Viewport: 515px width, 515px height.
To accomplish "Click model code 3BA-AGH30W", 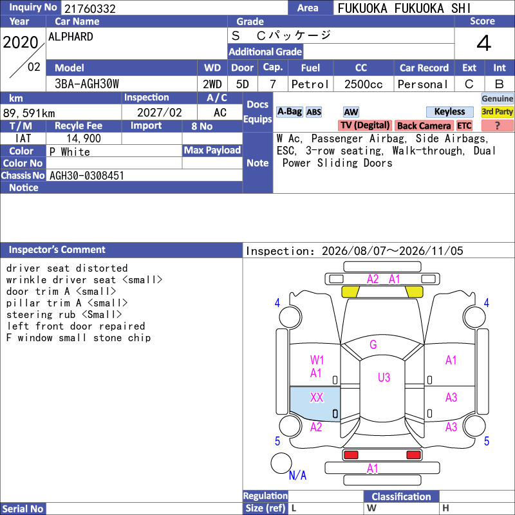I will 87,84.
